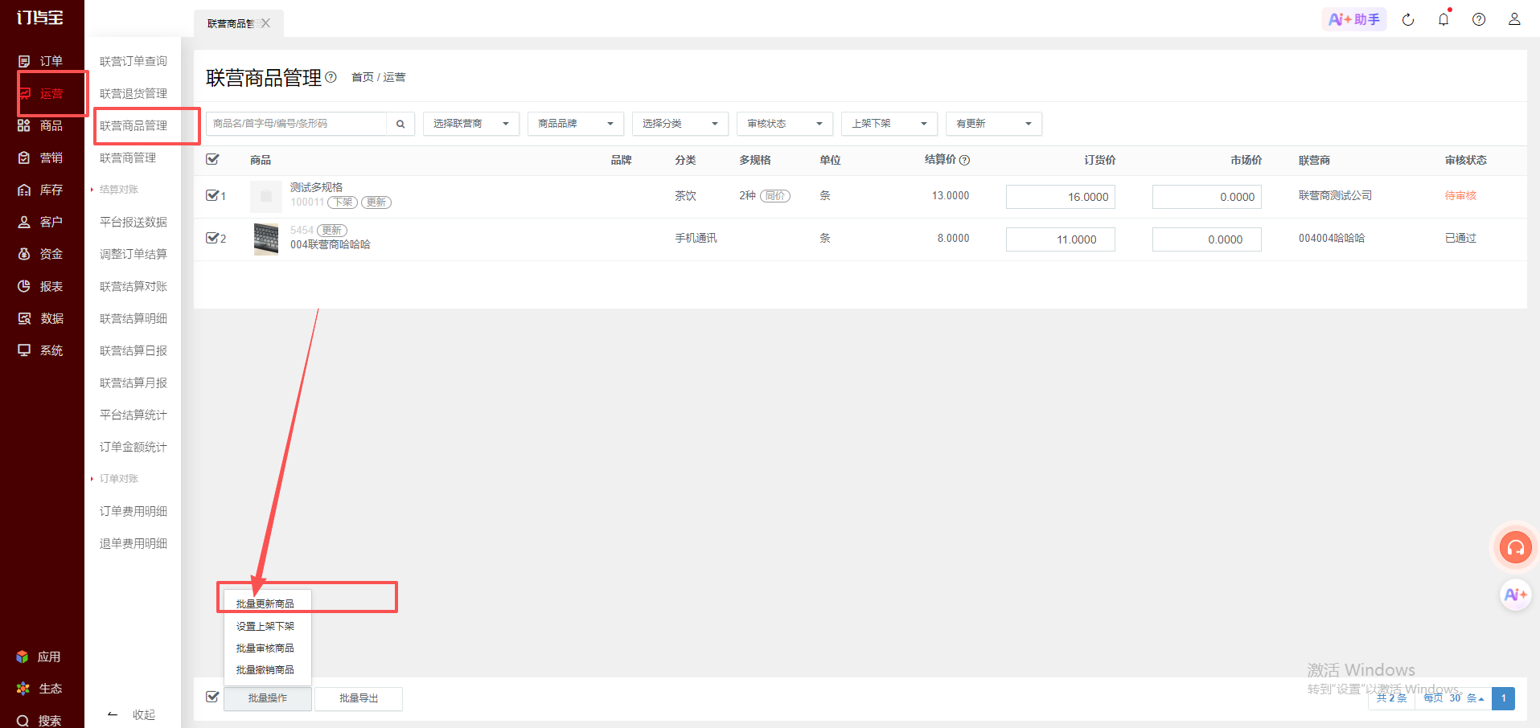Open 订单 in the left sidebar
Image resolution: width=1540 pixels, height=728 pixels.
tap(42, 61)
